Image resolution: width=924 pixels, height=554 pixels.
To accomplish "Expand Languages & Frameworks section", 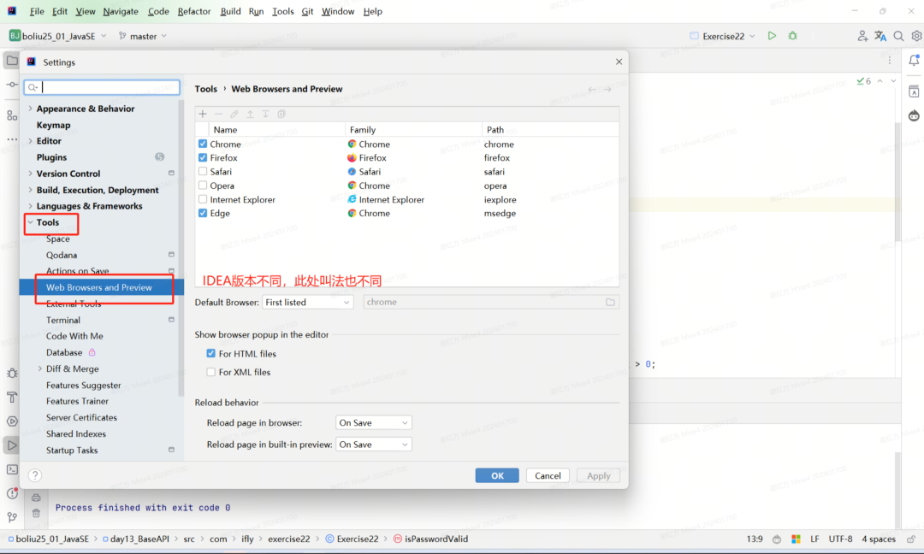I will (30, 206).
